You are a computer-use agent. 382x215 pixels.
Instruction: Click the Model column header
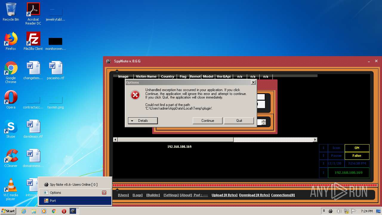[208, 76]
